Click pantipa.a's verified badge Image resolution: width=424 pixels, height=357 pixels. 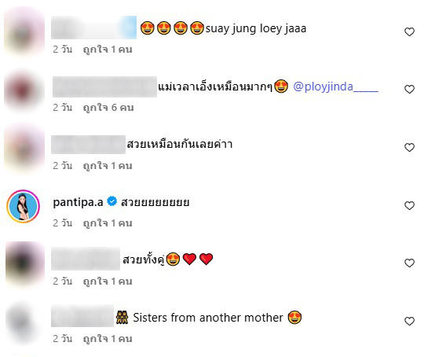111,201
